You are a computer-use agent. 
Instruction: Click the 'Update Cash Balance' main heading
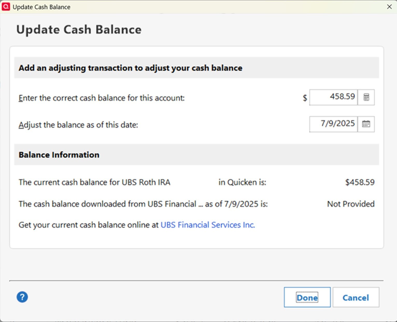(x=79, y=30)
